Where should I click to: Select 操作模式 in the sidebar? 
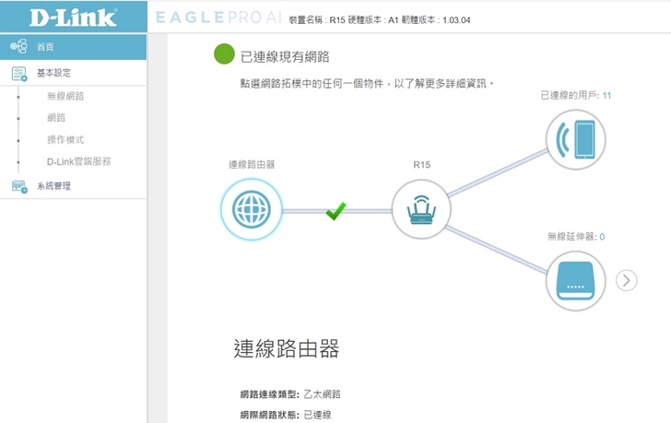65,140
